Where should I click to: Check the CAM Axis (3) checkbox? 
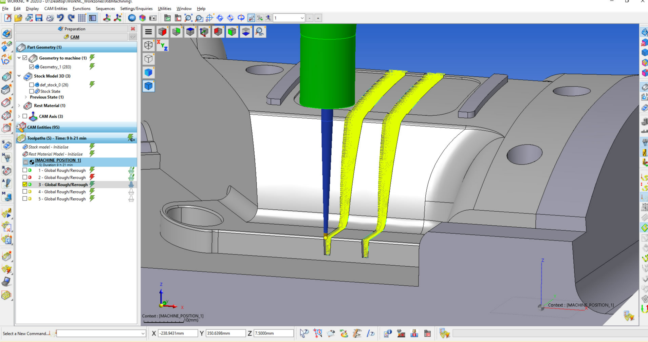pos(25,116)
